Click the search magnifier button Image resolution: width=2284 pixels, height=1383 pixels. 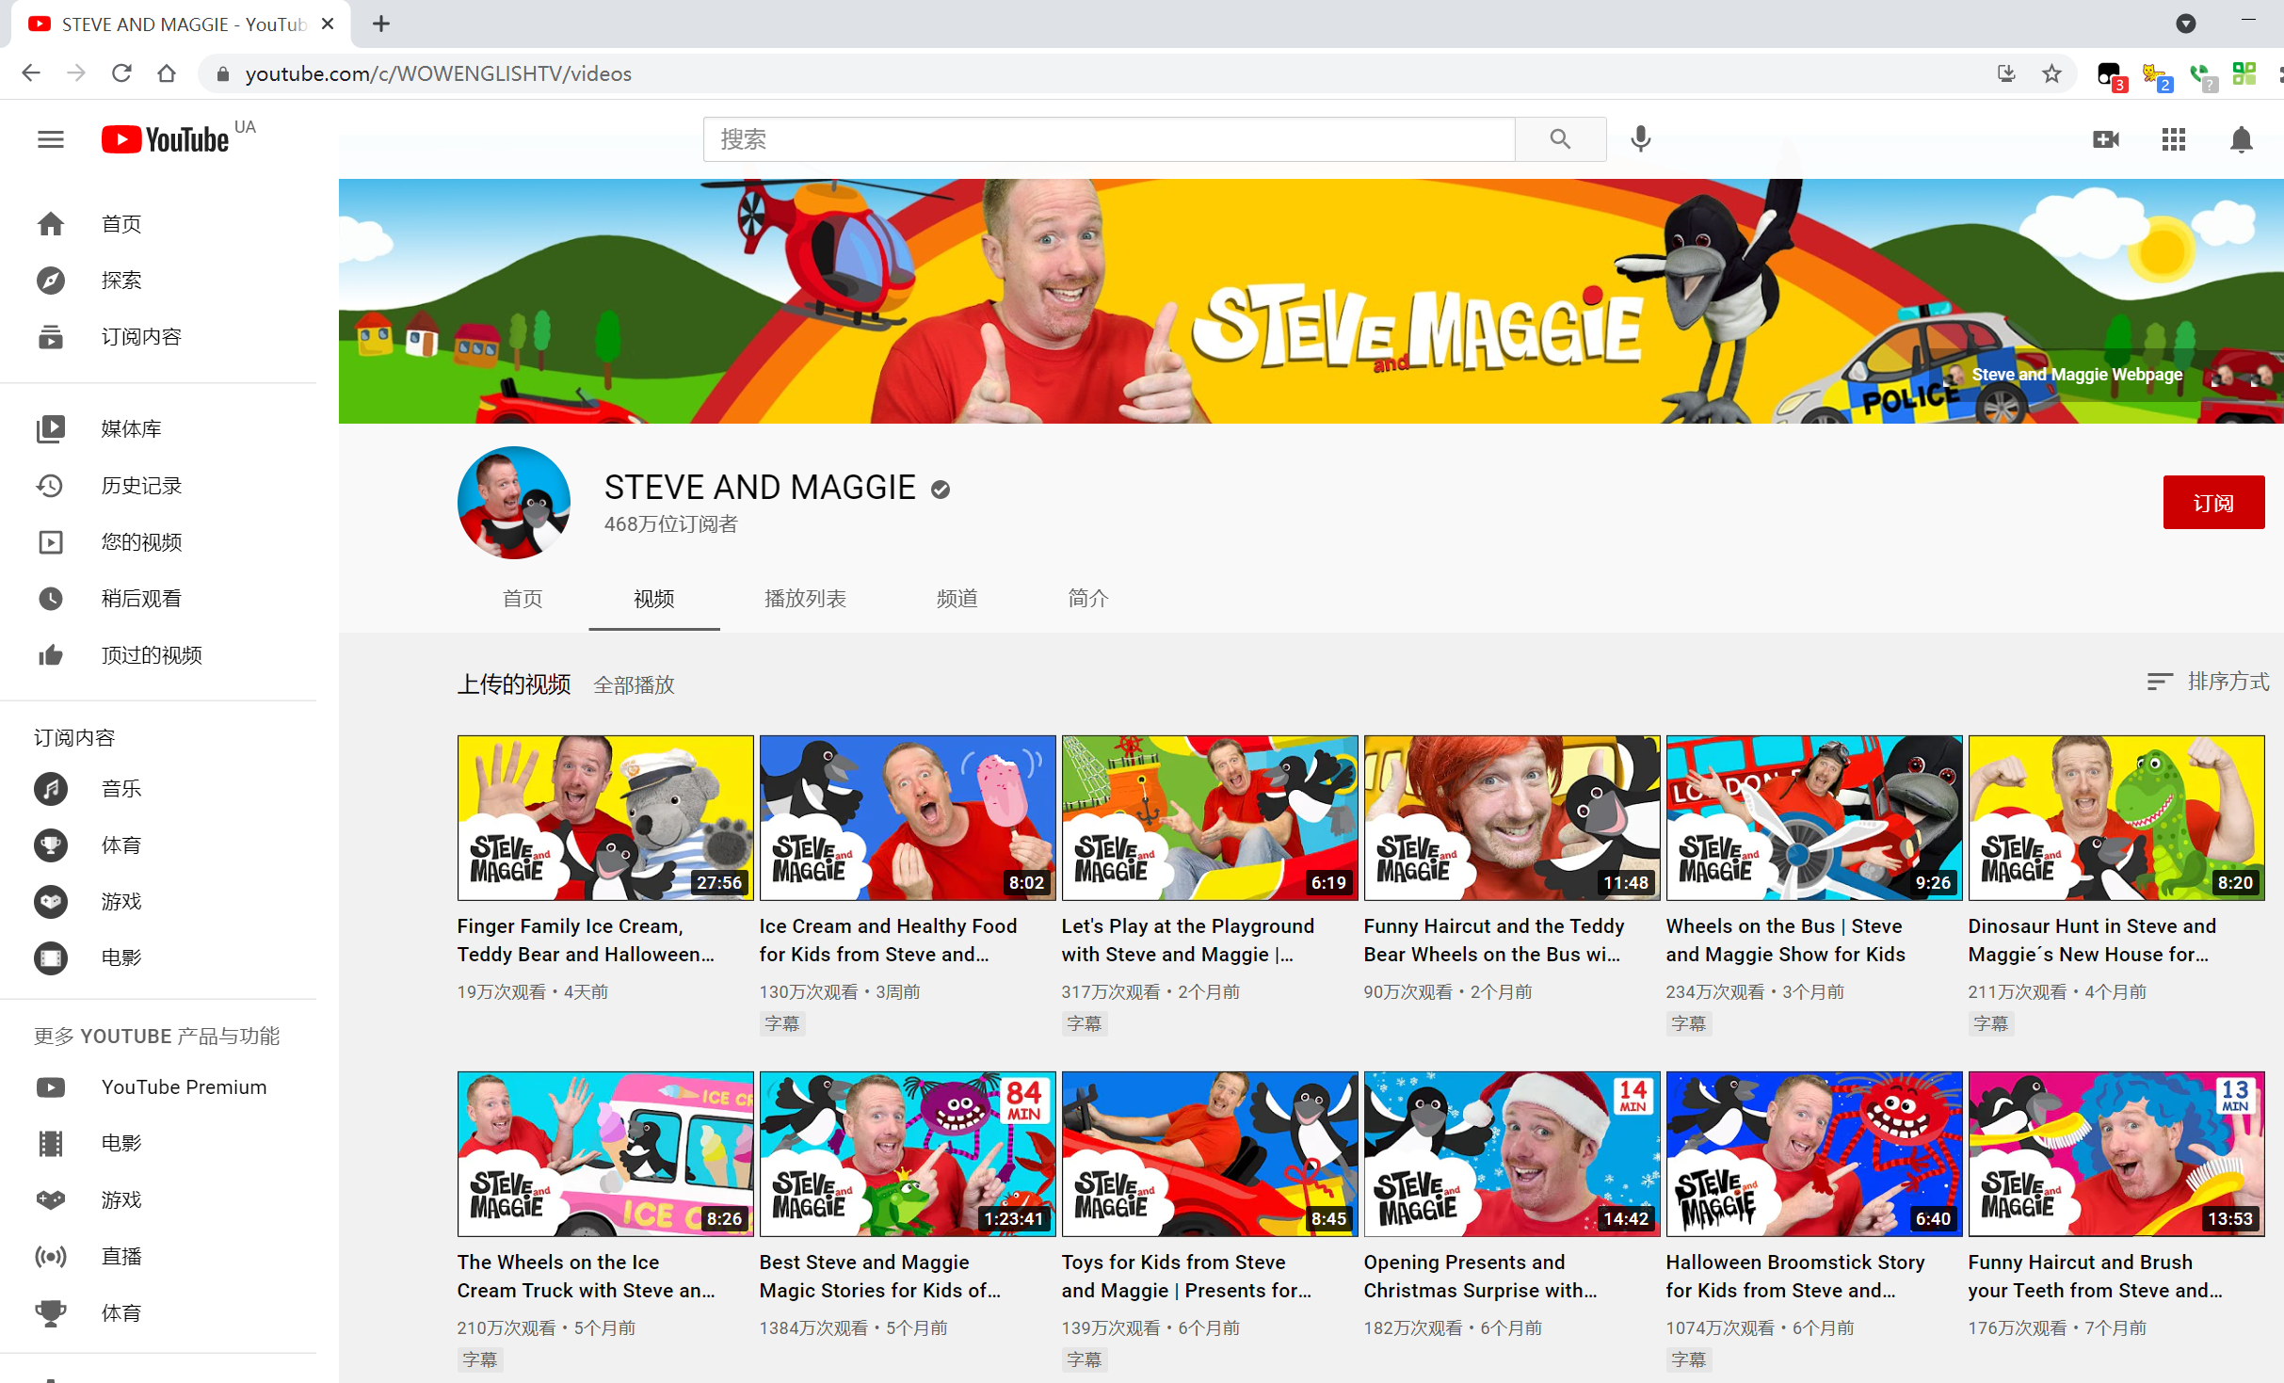[1560, 139]
